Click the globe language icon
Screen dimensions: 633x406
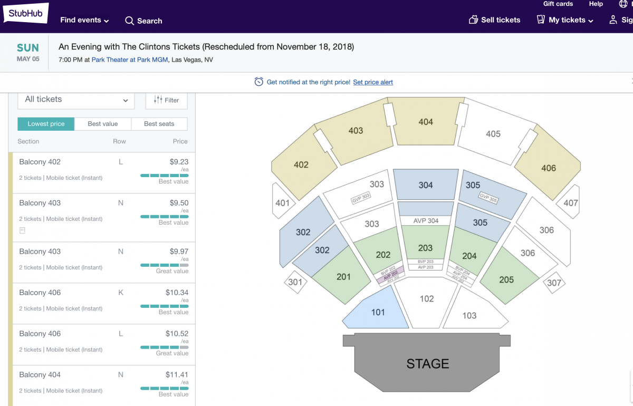click(x=623, y=4)
